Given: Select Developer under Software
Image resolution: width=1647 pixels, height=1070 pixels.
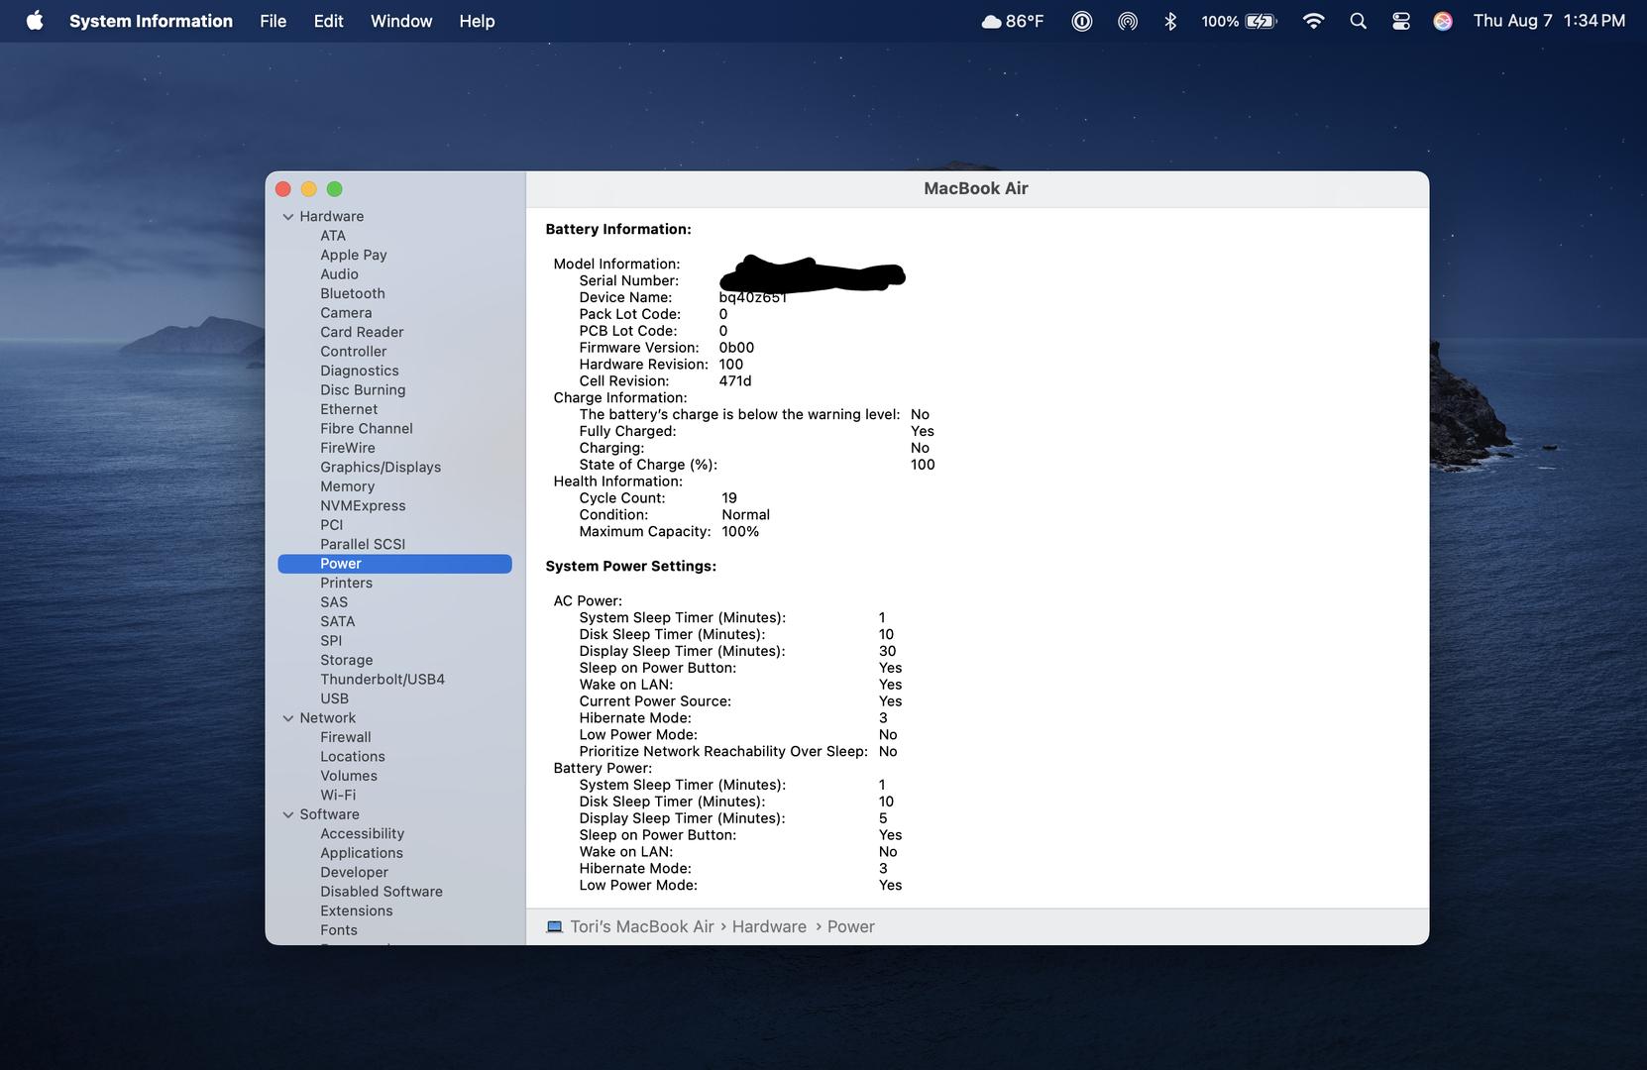Looking at the screenshot, I should pyautogui.click(x=355, y=873).
